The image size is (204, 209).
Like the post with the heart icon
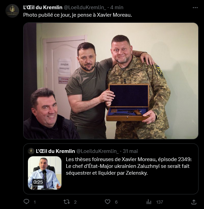(107, 202)
